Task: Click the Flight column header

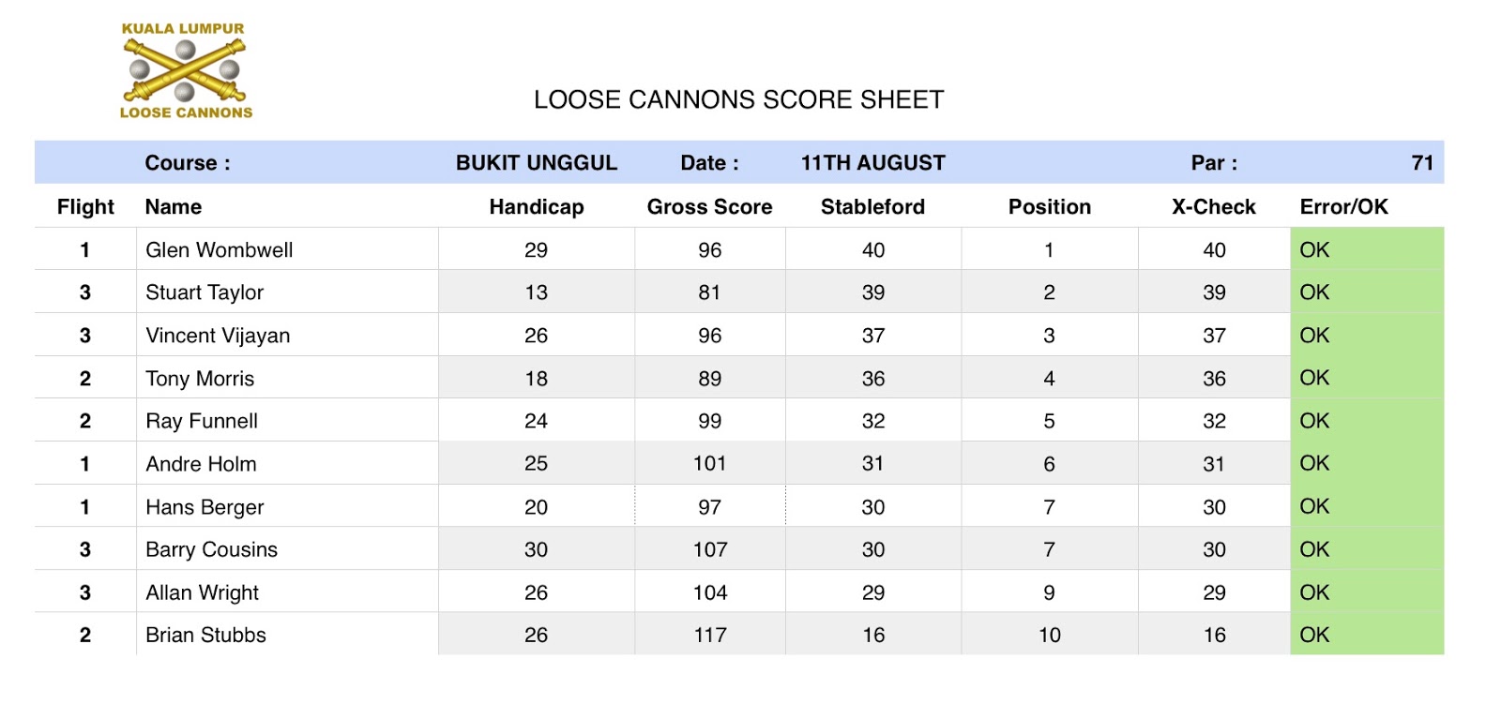Action: pyautogui.click(x=85, y=207)
